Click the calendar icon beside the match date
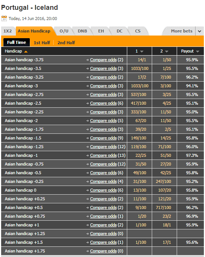Image resolution: width=205 pixels, height=257 pixels. point(4,19)
